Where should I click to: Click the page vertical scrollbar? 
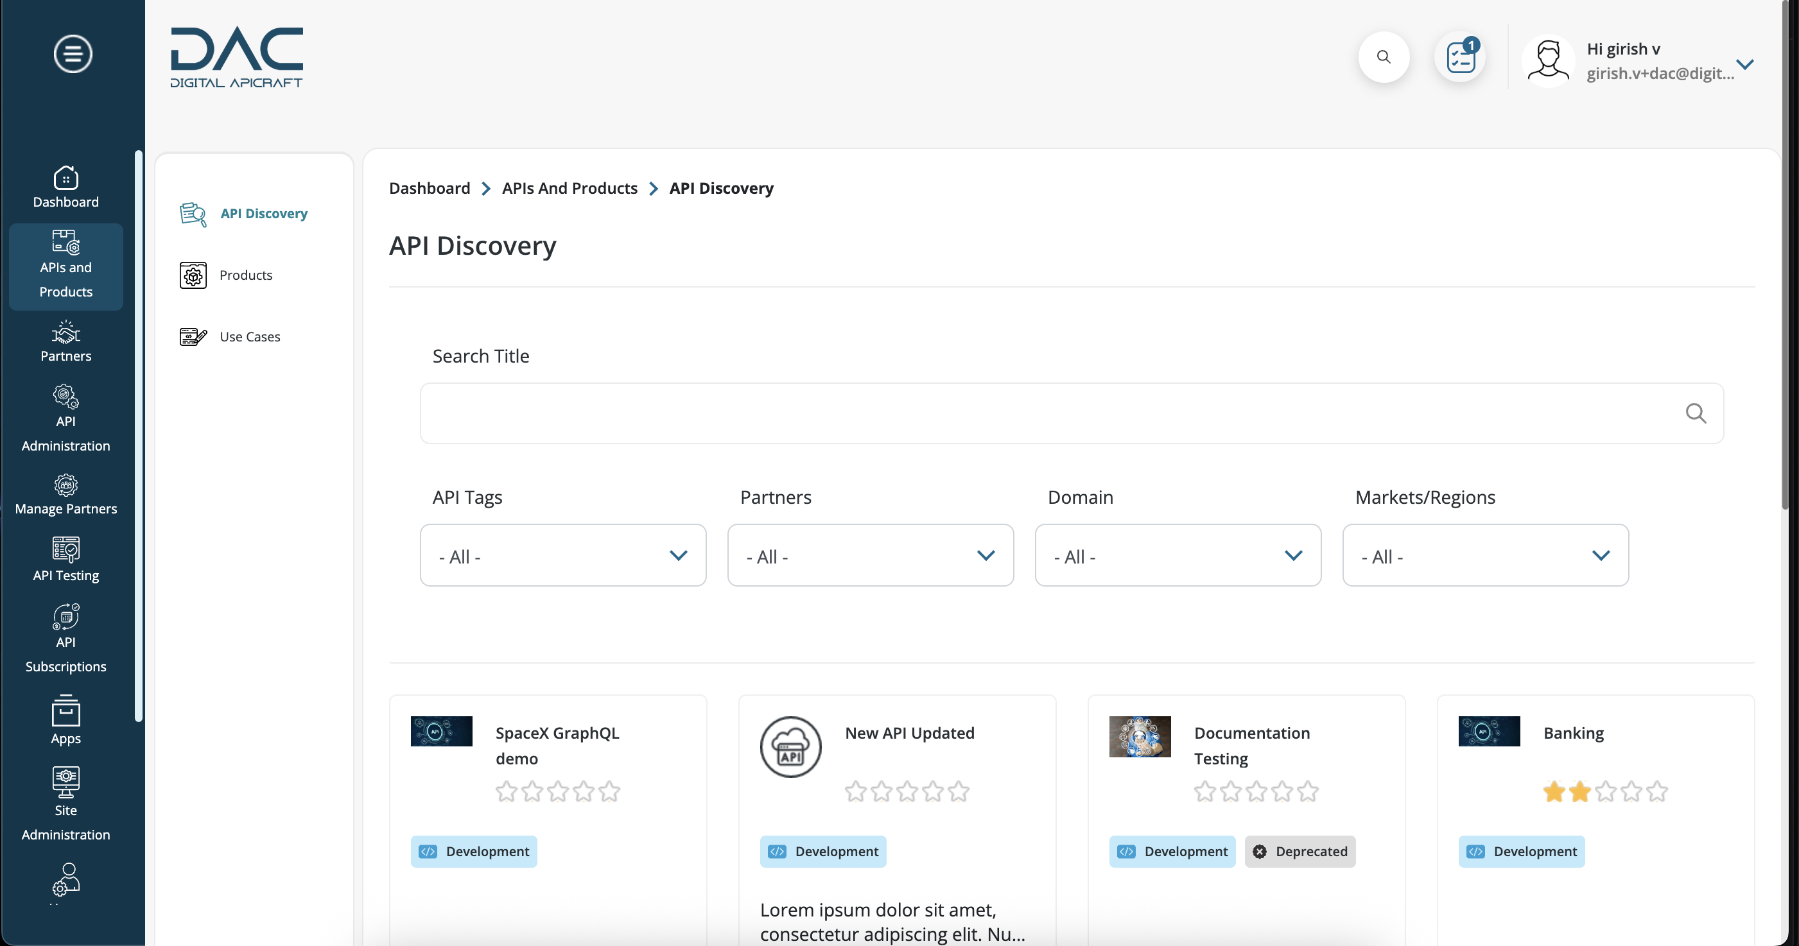point(1786,255)
